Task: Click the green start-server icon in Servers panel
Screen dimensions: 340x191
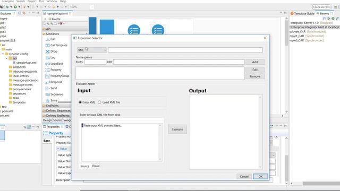Action: point(333,19)
